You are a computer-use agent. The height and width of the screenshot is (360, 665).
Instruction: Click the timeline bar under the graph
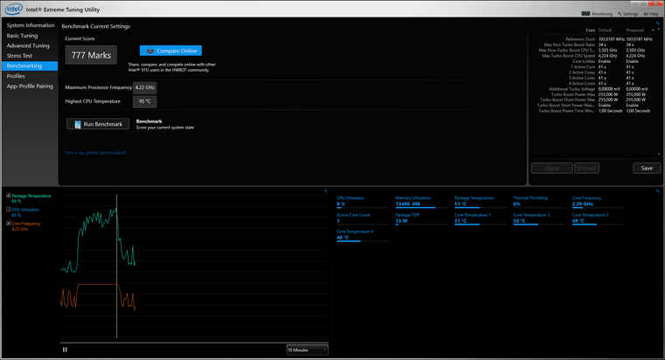(x=194, y=343)
